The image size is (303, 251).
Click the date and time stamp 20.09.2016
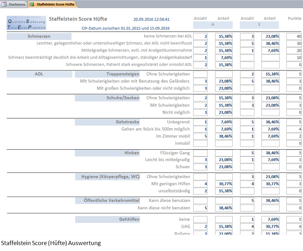pyautogui.click(x=151, y=20)
